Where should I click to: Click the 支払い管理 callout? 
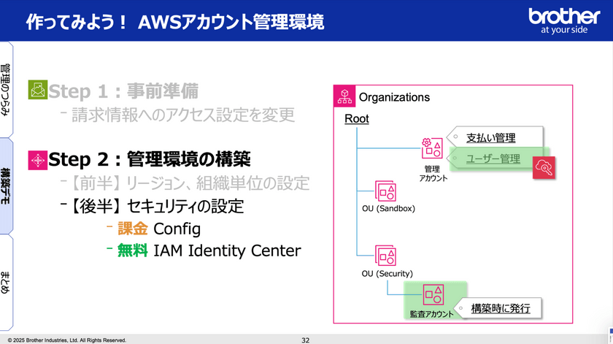pyautogui.click(x=490, y=137)
